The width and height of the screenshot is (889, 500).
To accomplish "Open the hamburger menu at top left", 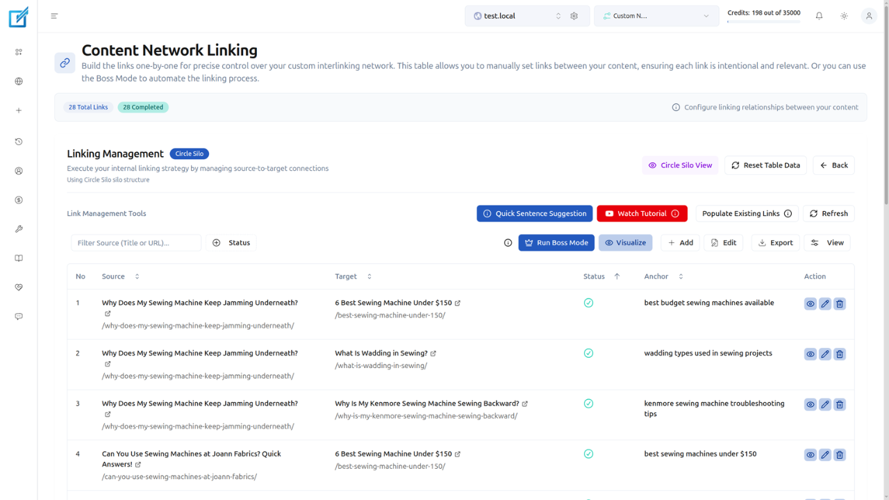I will click(x=53, y=15).
